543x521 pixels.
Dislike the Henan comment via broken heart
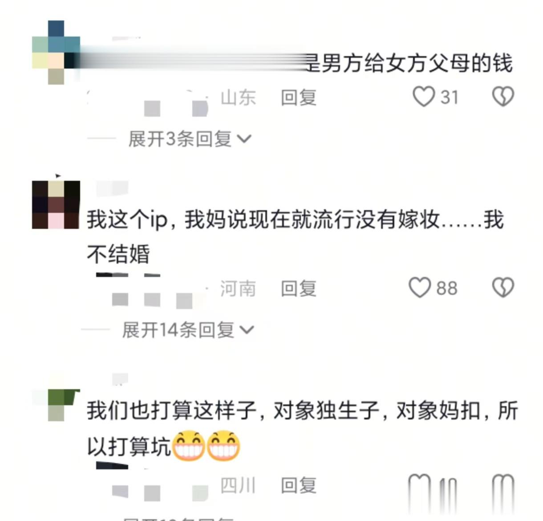point(503,288)
